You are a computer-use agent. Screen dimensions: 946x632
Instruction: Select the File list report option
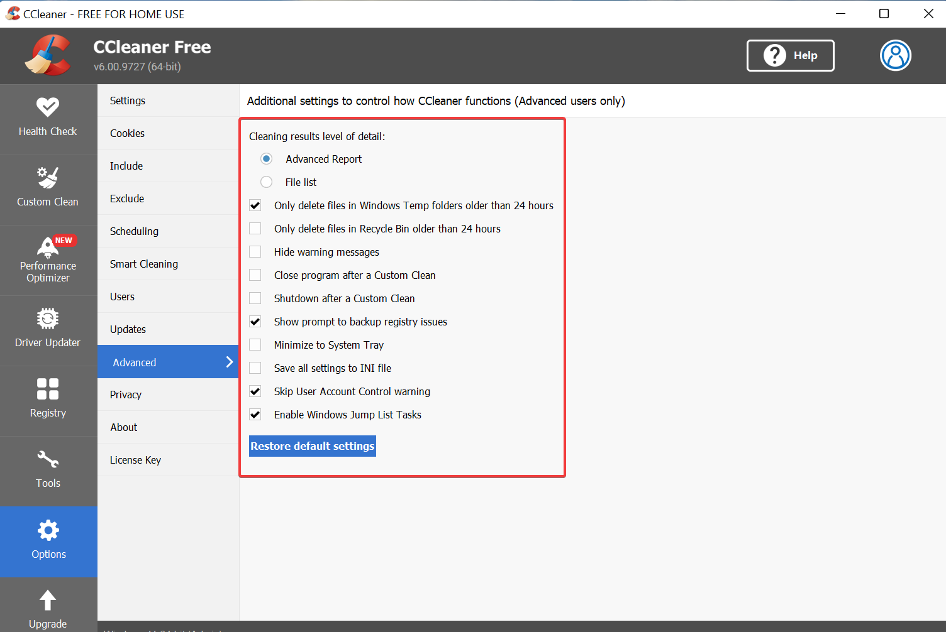pos(266,182)
